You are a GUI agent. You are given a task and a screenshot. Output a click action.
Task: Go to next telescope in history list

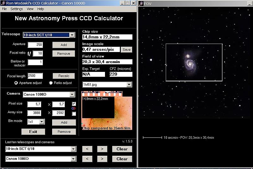[102, 149]
